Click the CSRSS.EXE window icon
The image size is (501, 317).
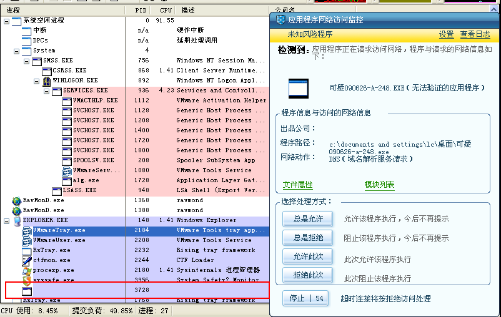(x=47, y=71)
